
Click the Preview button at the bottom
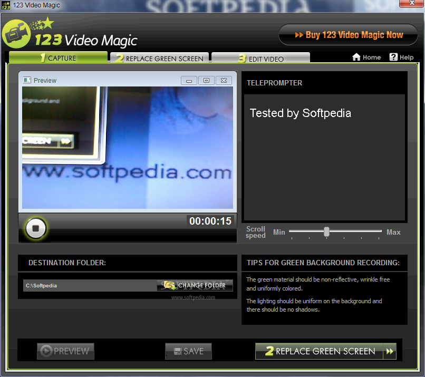point(65,351)
